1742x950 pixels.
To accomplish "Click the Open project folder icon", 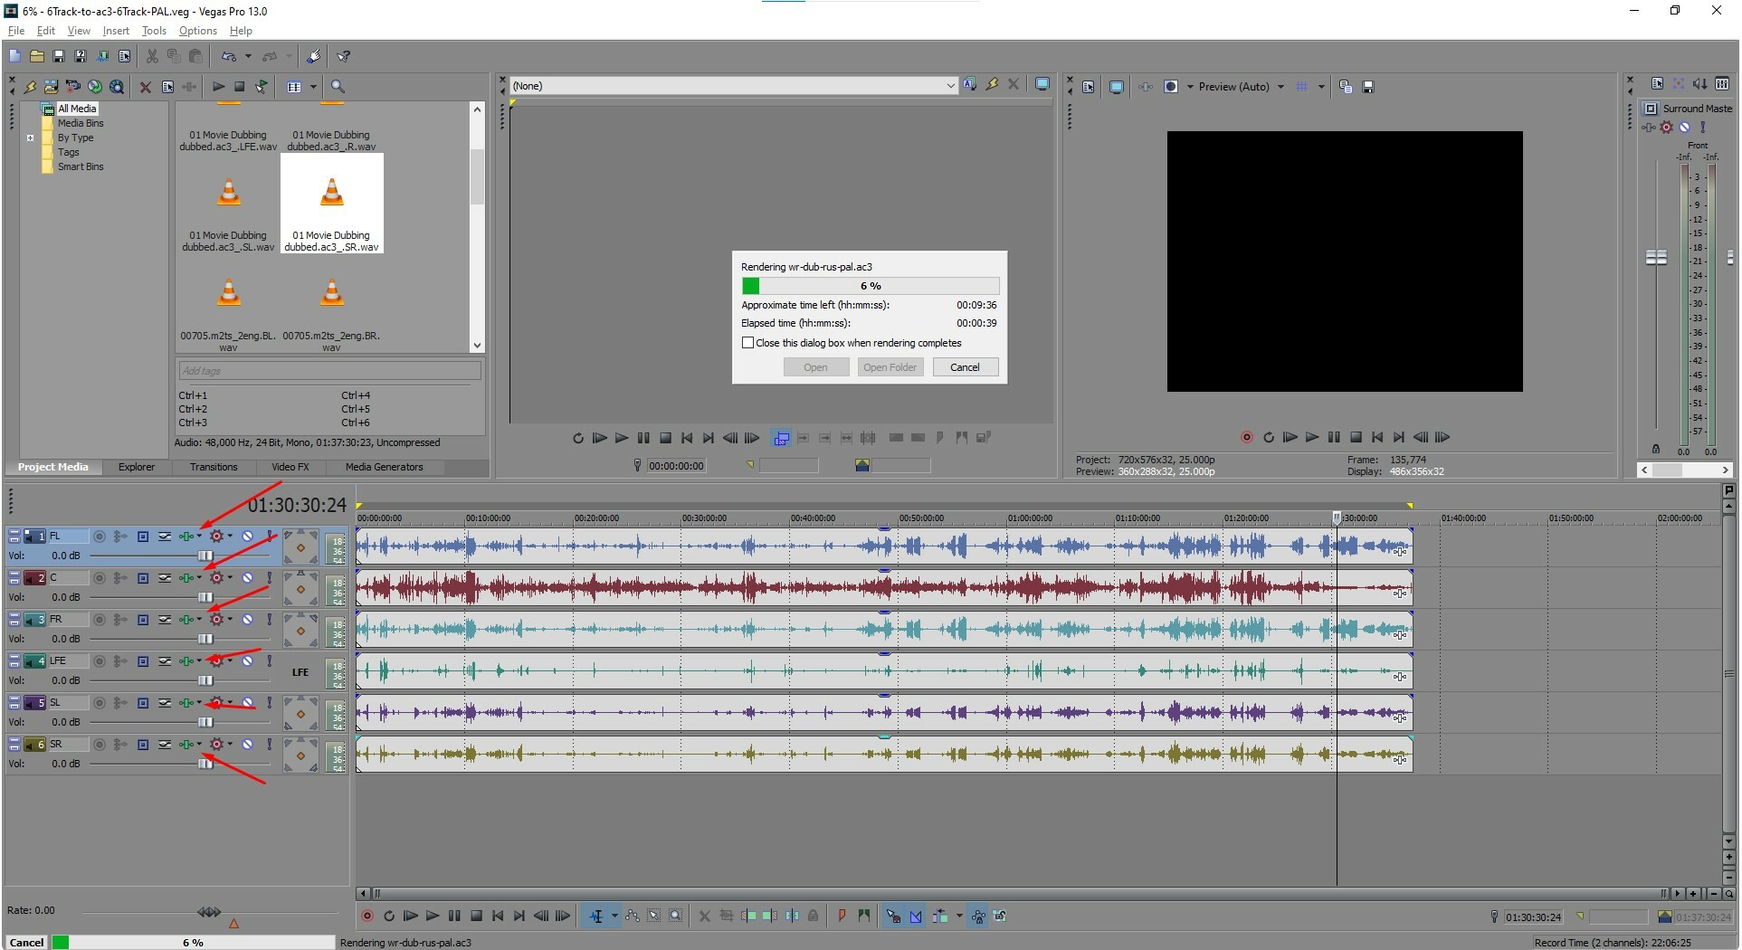I will pos(36,56).
